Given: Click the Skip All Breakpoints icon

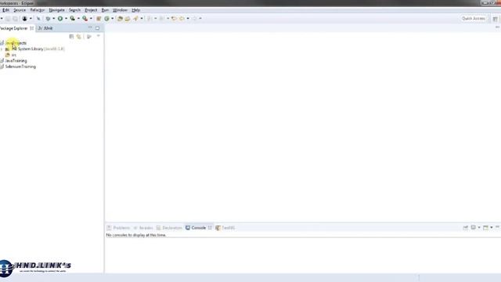Looking at the screenshot, I should click(38, 19).
